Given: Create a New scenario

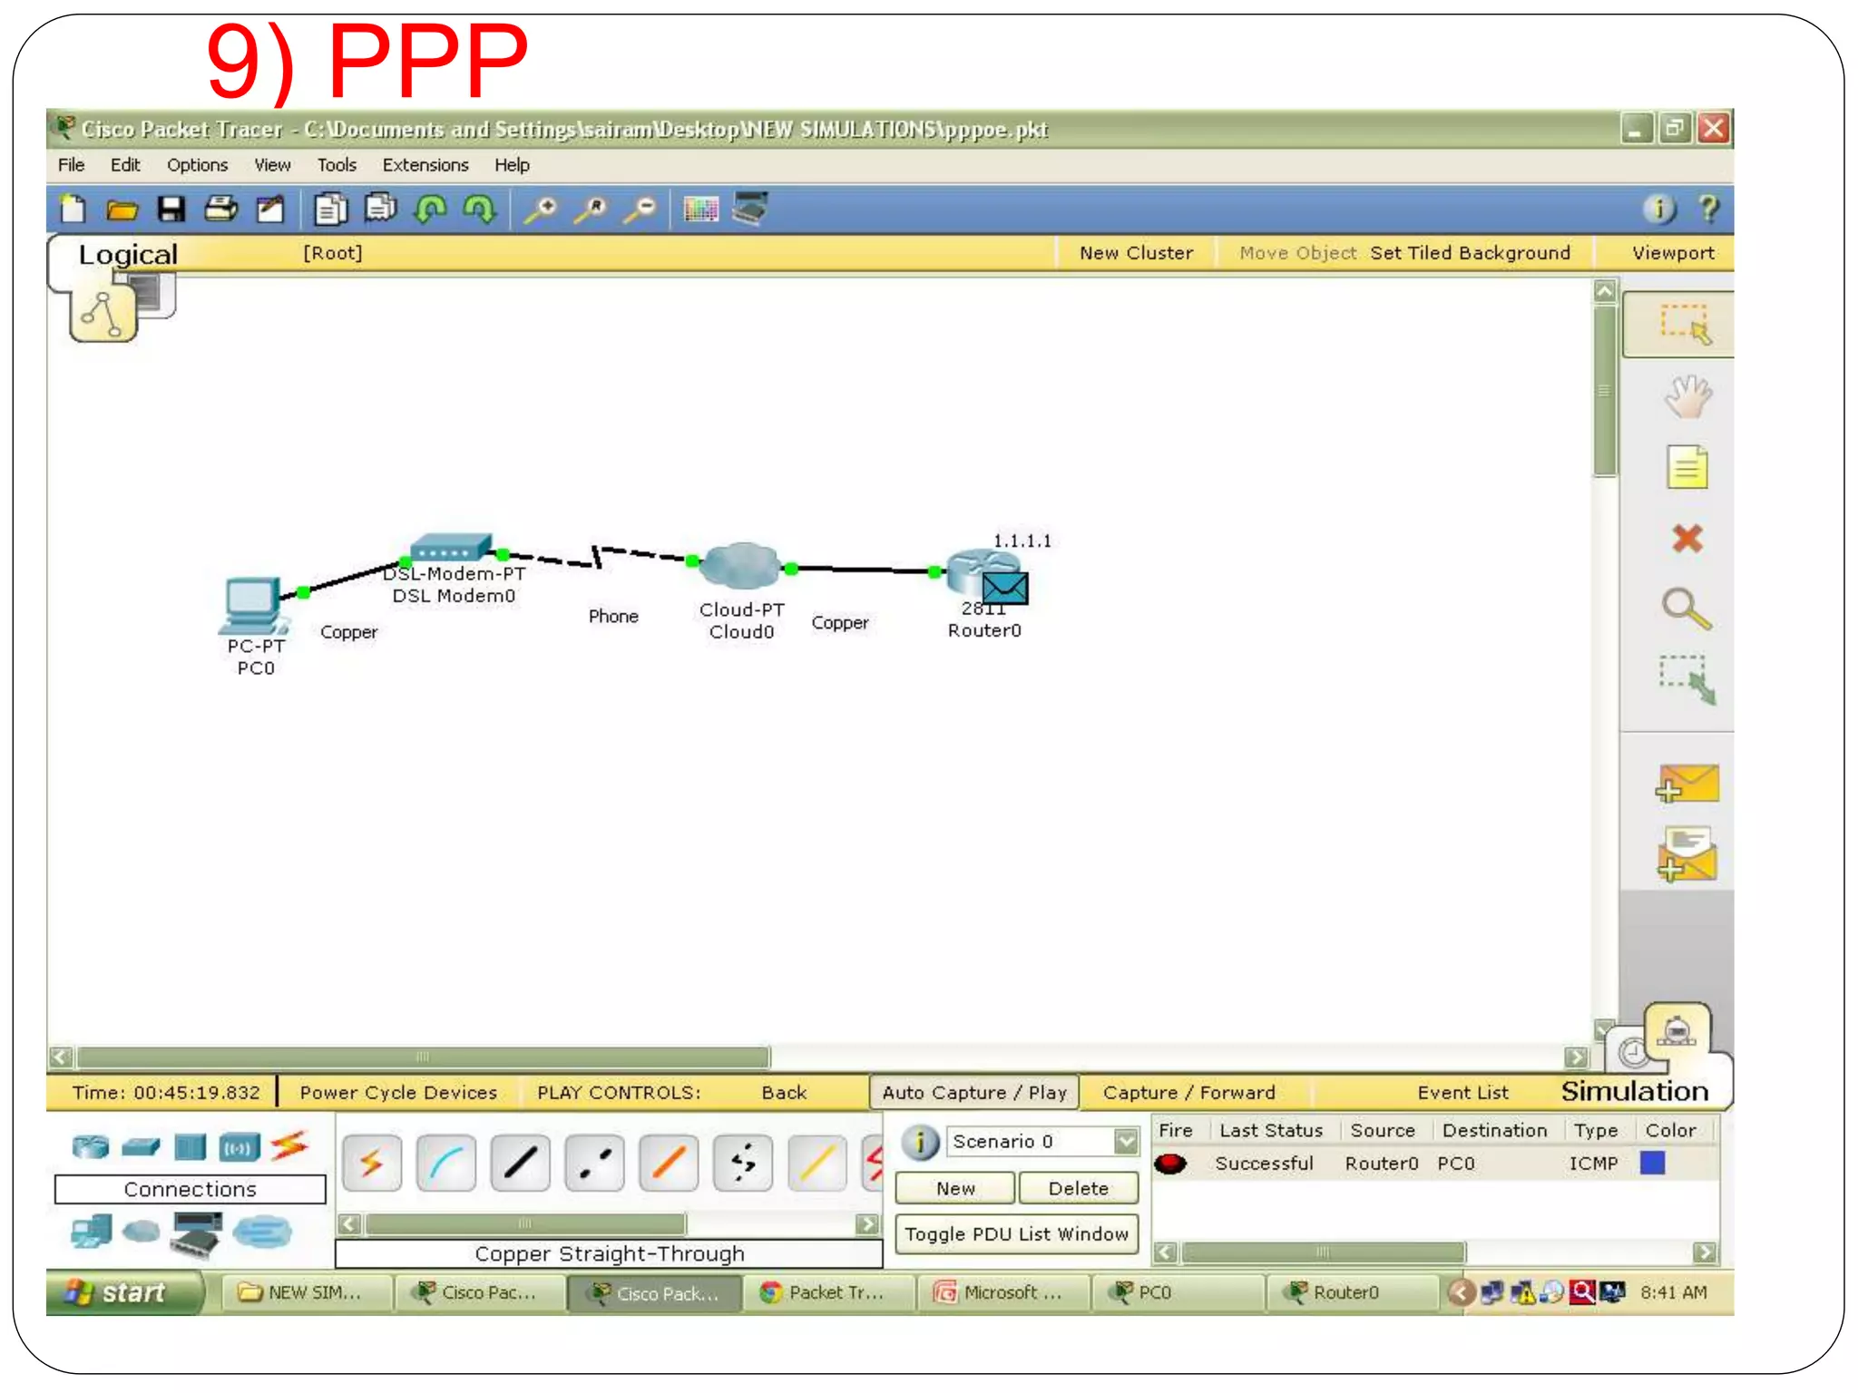Looking at the screenshot, I should pyautogui.click(x=955, y=1188).
